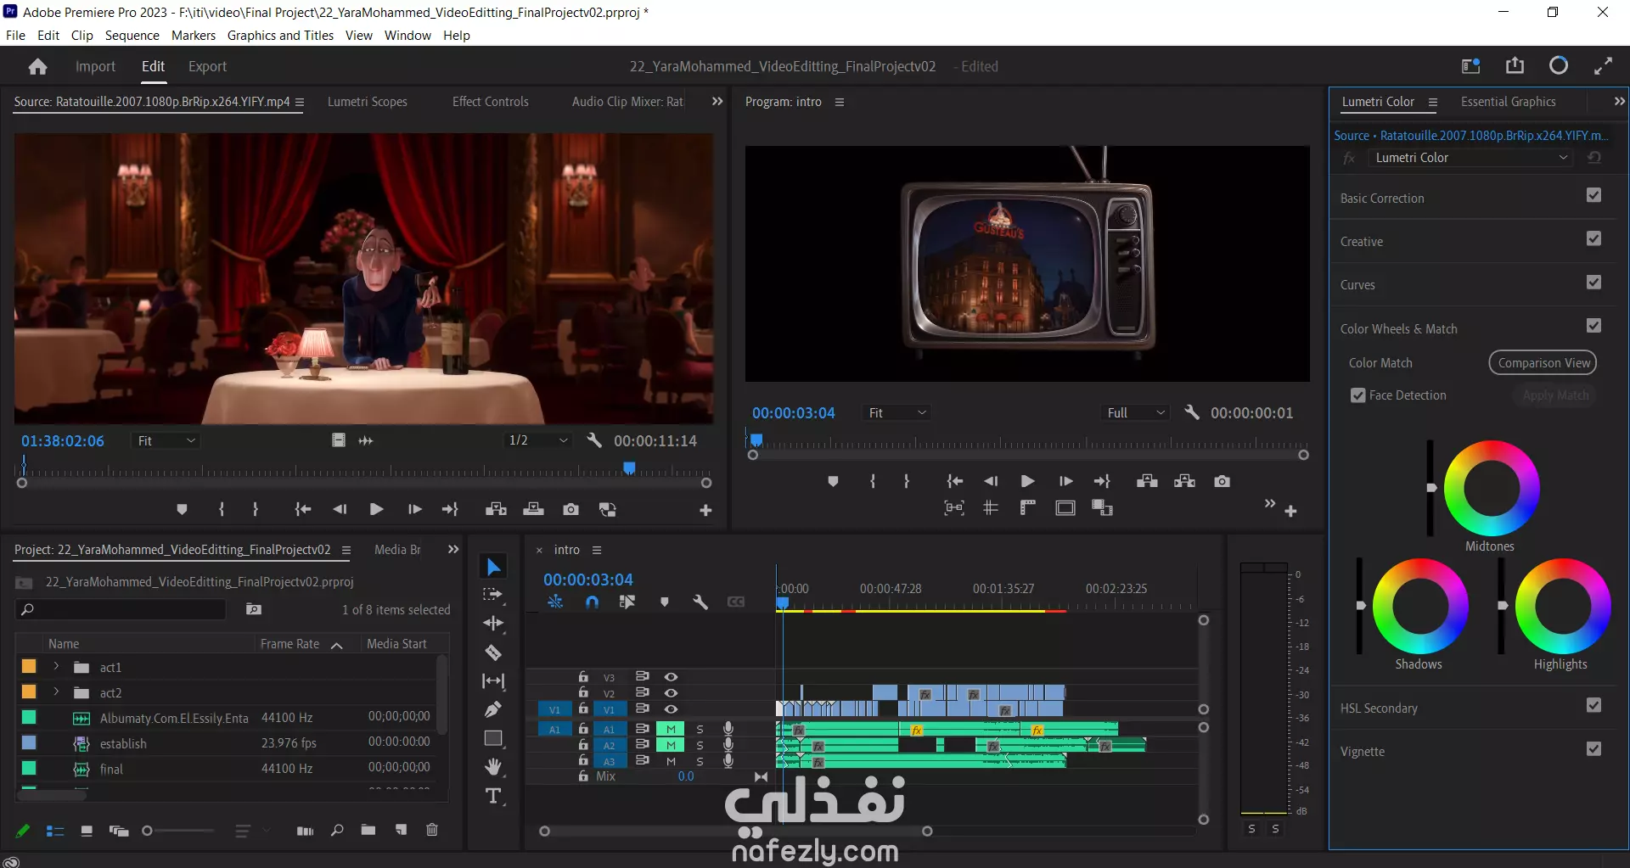Click the Midtones color wheel

1492,488
